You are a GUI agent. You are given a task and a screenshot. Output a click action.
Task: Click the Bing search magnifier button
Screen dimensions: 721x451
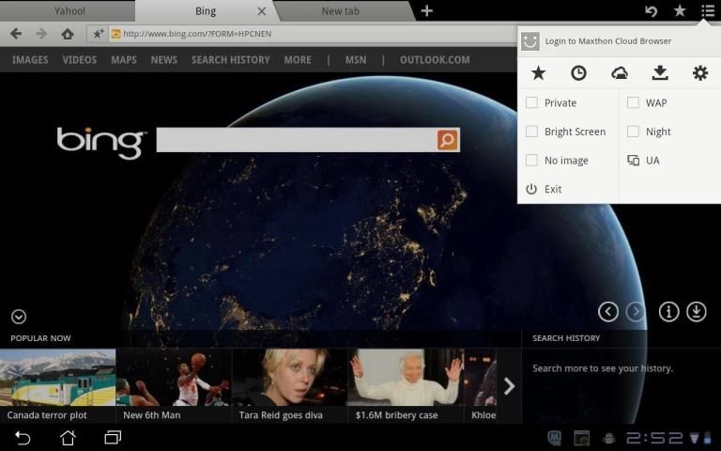[448, 140]
